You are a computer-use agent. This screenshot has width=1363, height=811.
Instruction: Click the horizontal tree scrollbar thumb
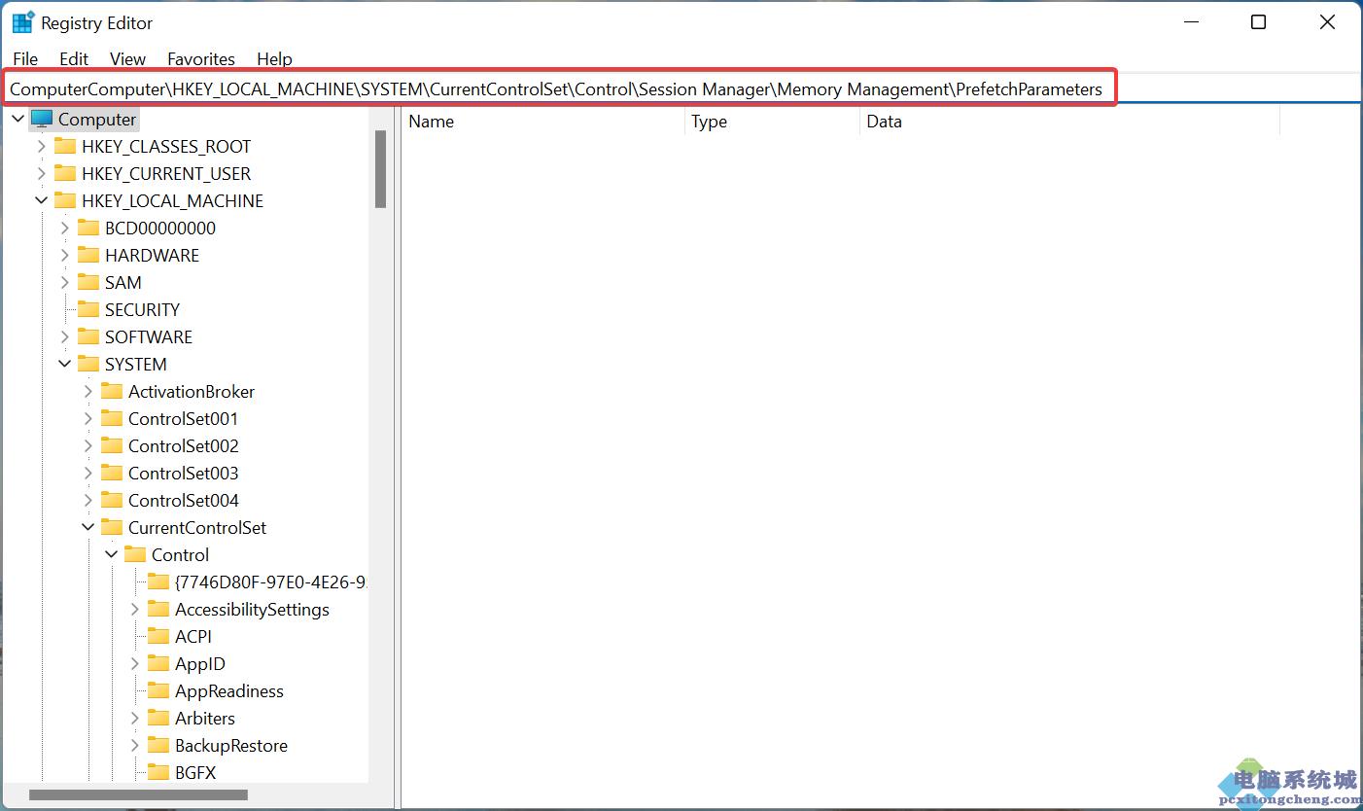click(138, 794)
